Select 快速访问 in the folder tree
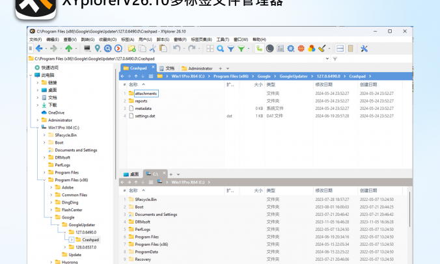This screenshot has height=264, width=440. coord(50,68)
